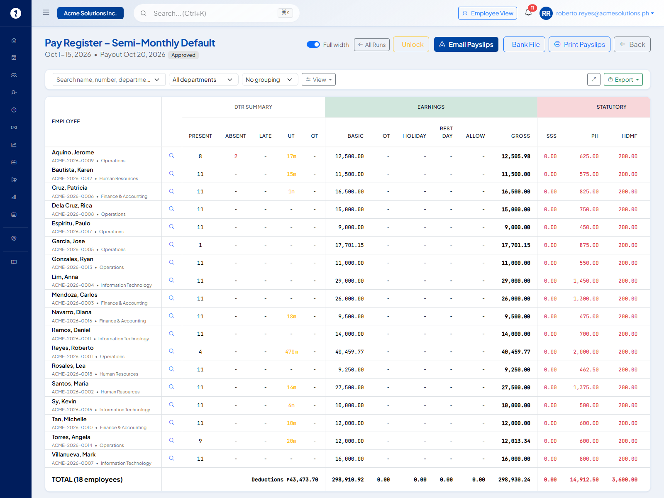Open the Export dropdown
The width and height of the screenshot is (664, 498).
623,79
